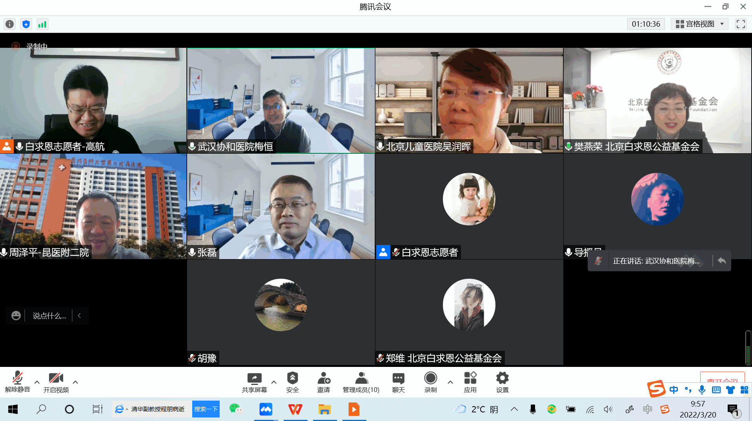
Task: Open the meeting info icon top left
Action: 9,24
